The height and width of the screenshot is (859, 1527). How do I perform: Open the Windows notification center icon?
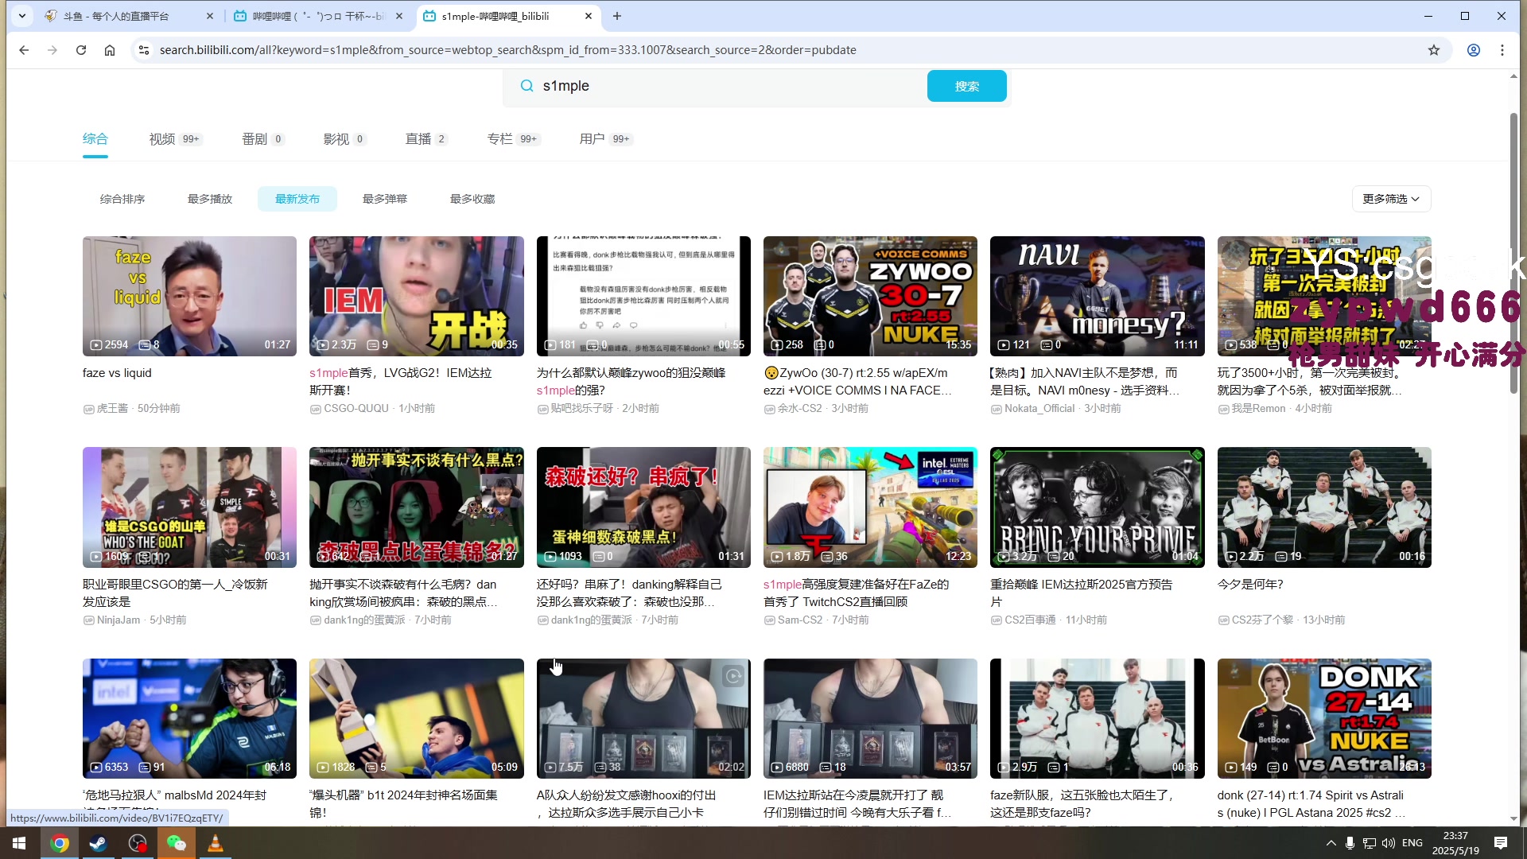1501,843
